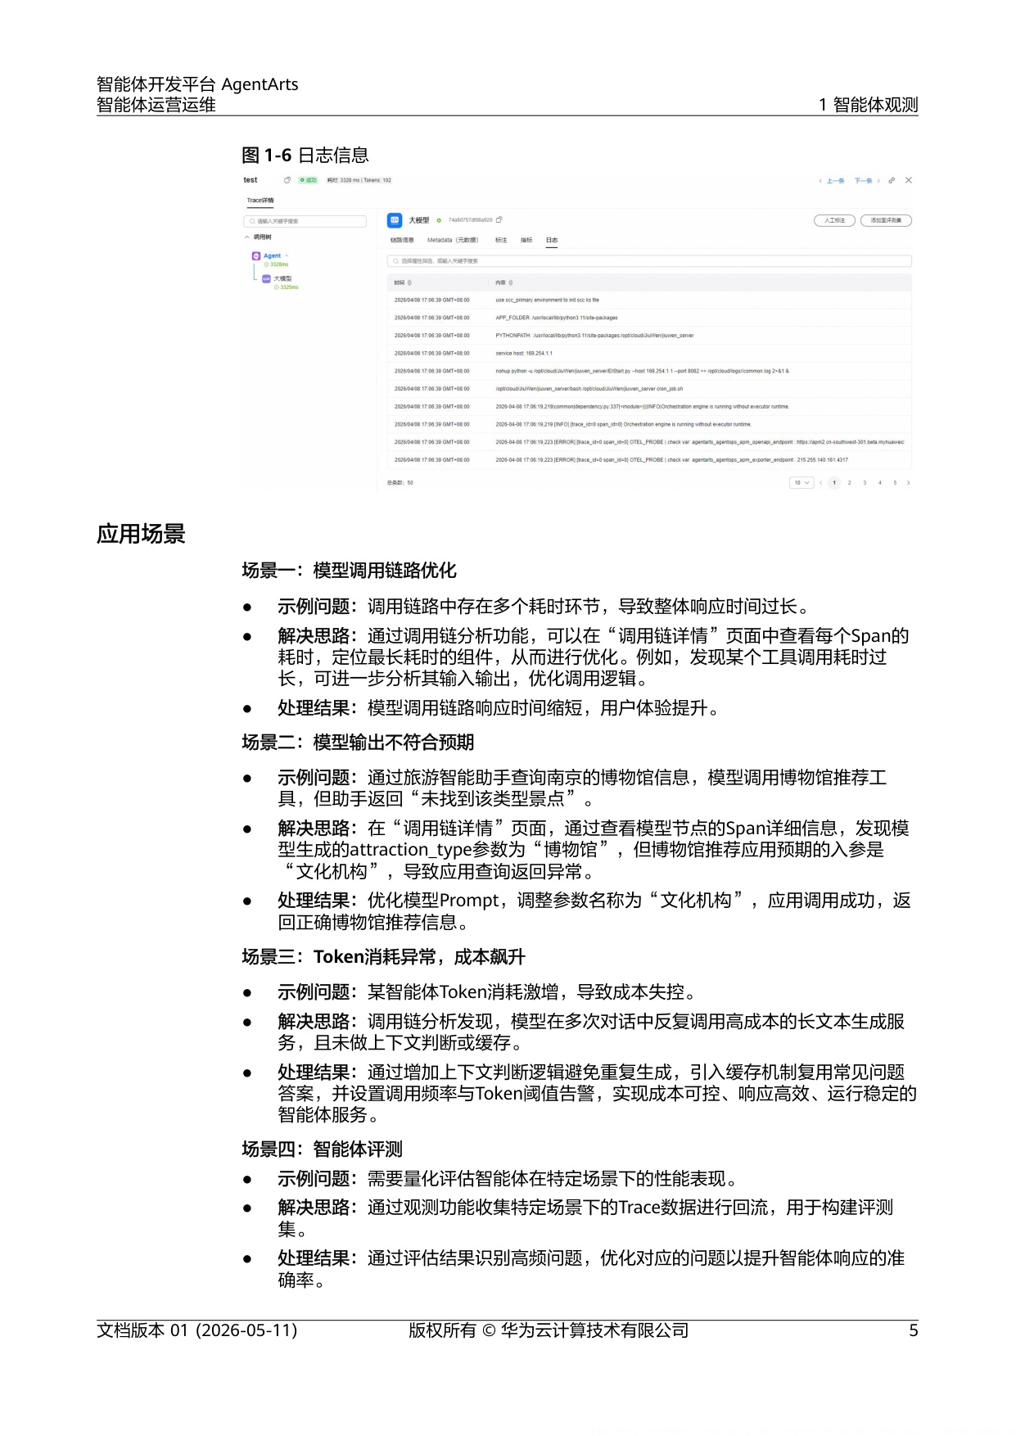
Task: Collapse the Agent tree node chevron
Action: point(287,256)
